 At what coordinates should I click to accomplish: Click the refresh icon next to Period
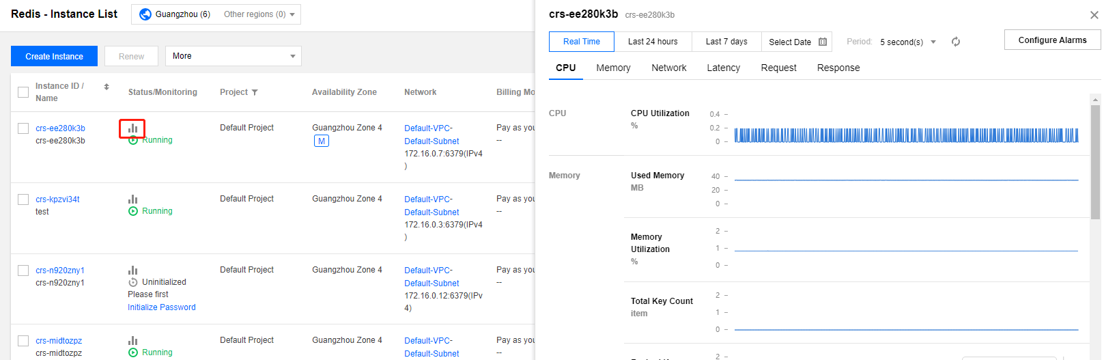click(x=956, y=42)
